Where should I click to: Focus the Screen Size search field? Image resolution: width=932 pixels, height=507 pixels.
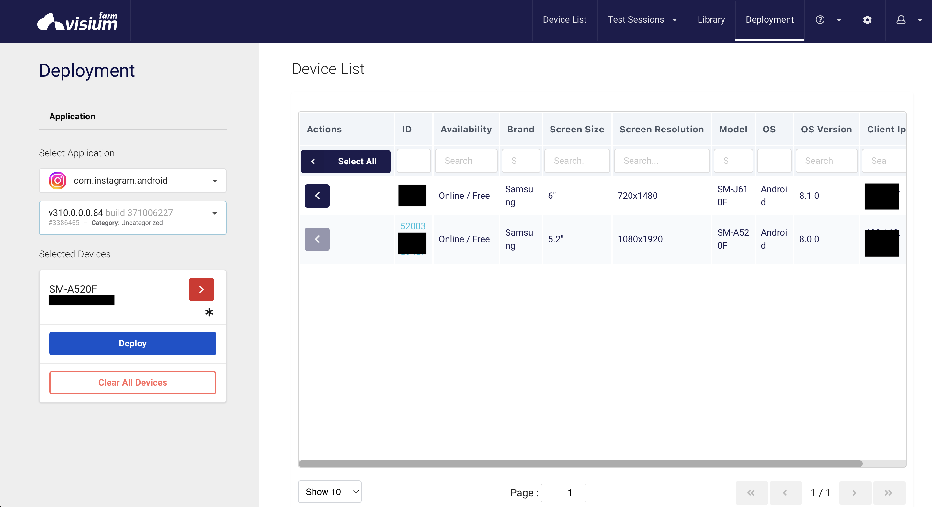(x=577, y=161)
